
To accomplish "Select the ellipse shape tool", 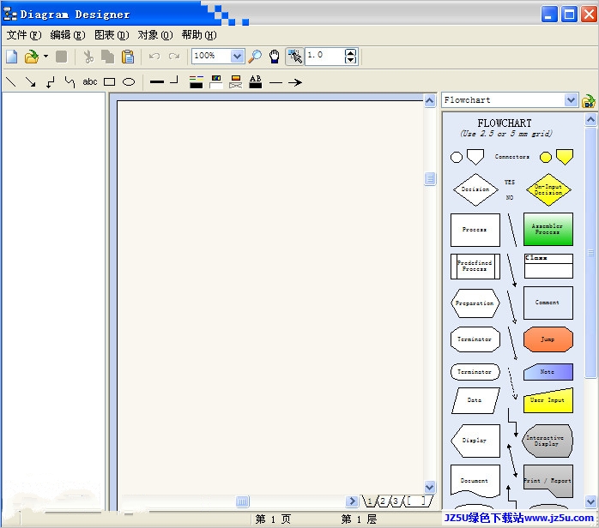I will point(129,82).
